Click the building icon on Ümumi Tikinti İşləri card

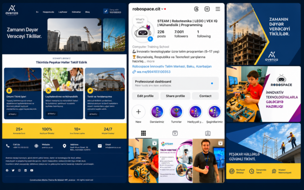[9, 91]
